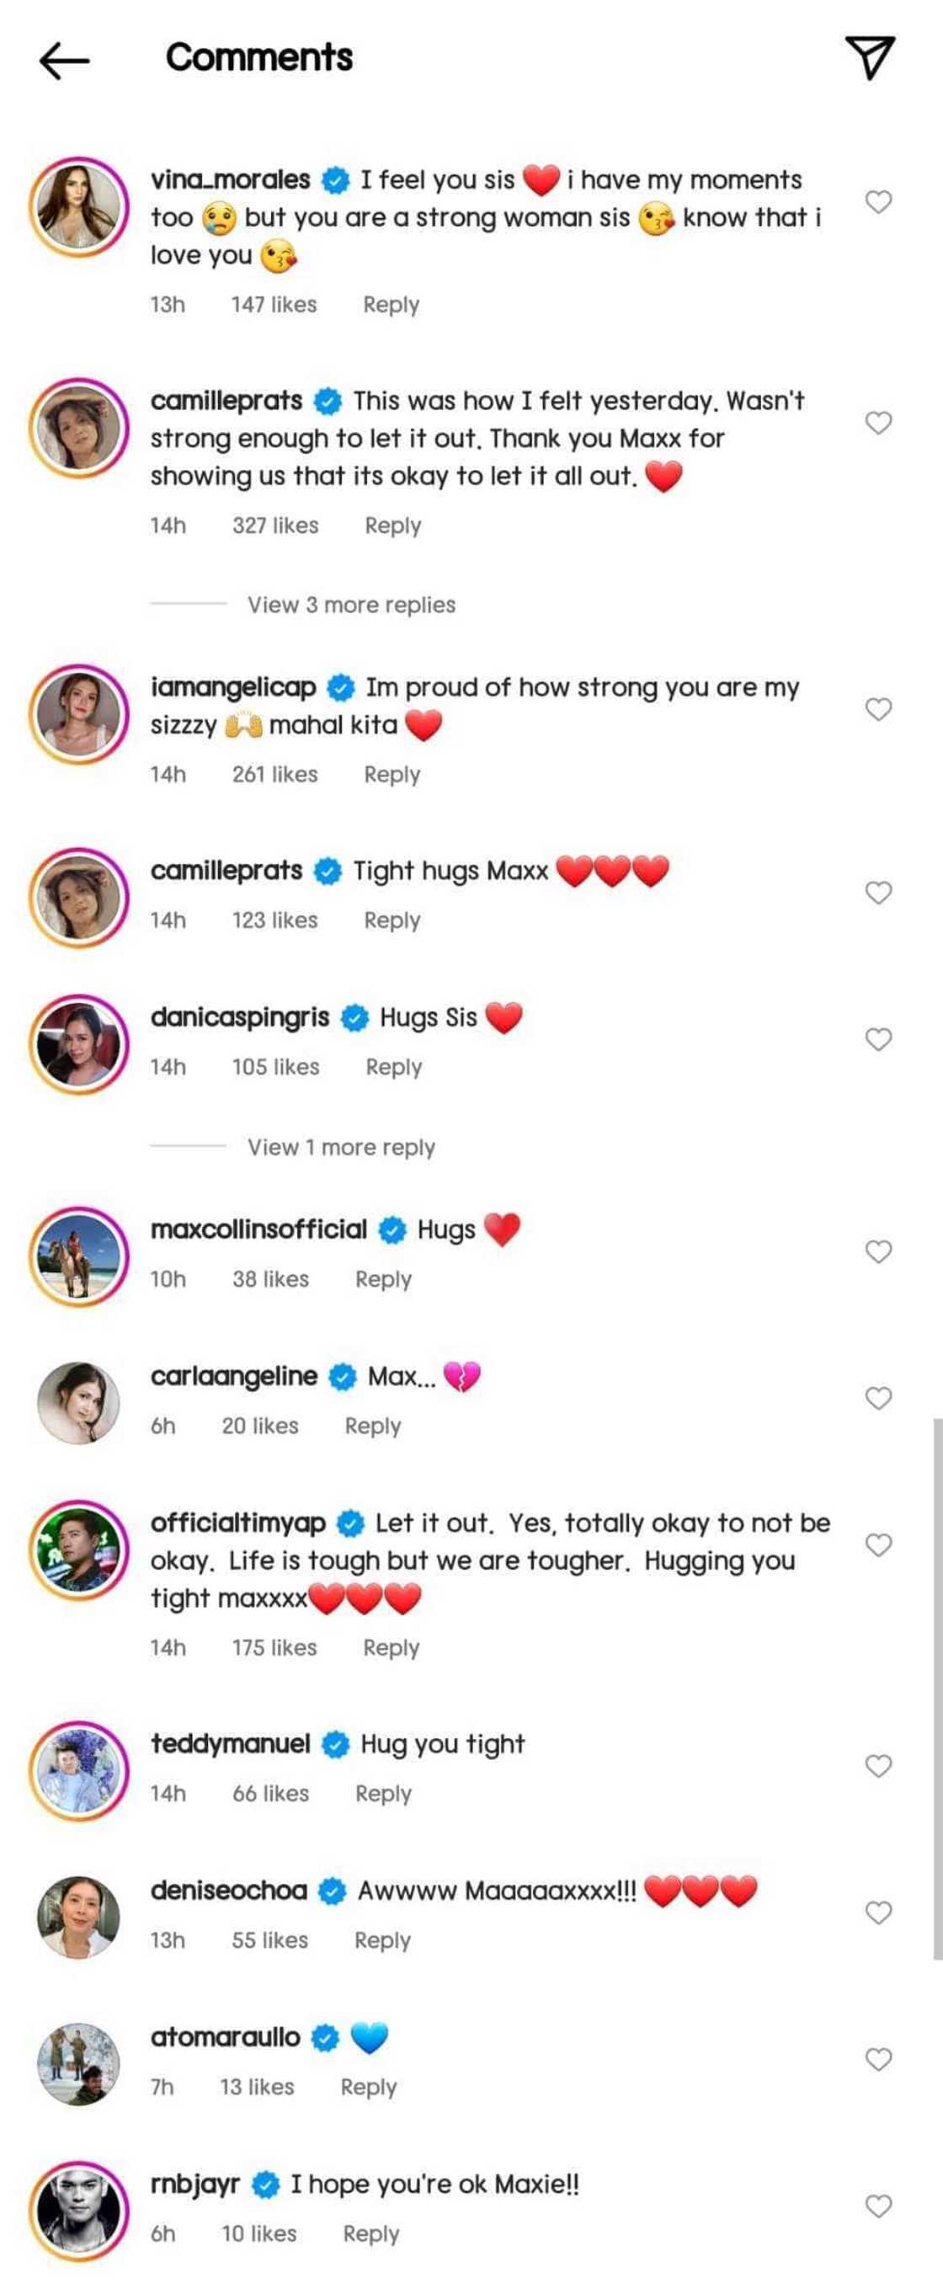Reply to deniseochoa's comment

(x=382, y=1940)
